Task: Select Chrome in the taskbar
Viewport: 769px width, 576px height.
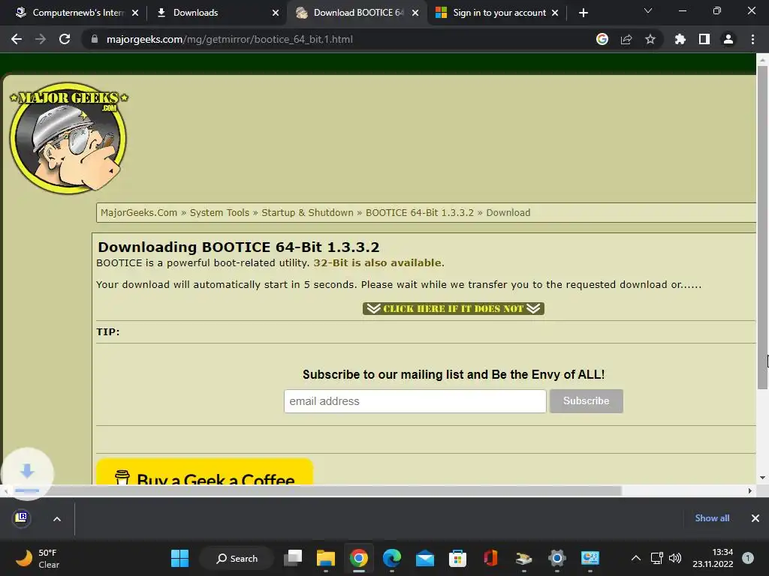Action: 358,558
